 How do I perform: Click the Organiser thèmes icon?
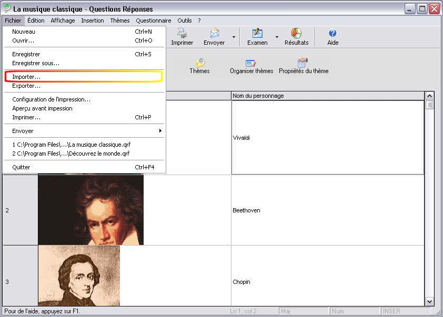click(251, 63)
